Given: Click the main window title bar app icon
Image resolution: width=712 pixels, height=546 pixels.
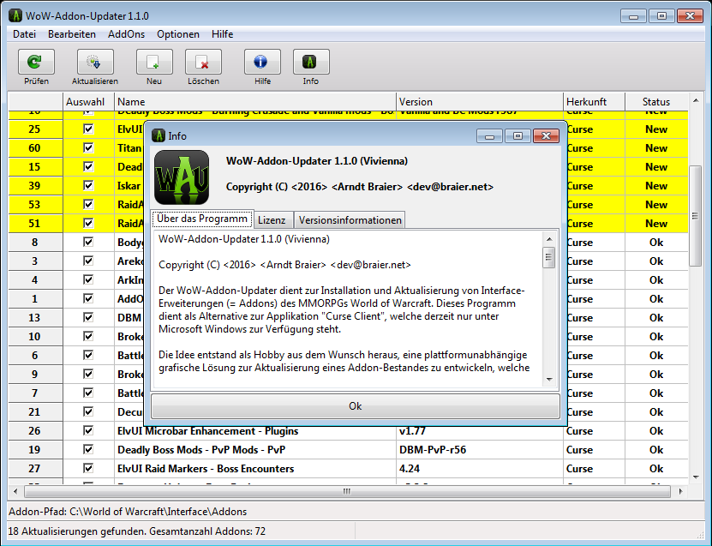Looking at the screenshot, I should [15, 15].
